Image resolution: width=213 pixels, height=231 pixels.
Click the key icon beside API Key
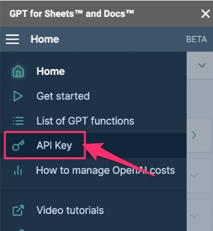18,145
